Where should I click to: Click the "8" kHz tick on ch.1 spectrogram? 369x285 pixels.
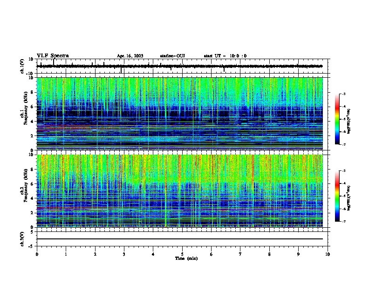pyautogui.click(x=33, y=92)
